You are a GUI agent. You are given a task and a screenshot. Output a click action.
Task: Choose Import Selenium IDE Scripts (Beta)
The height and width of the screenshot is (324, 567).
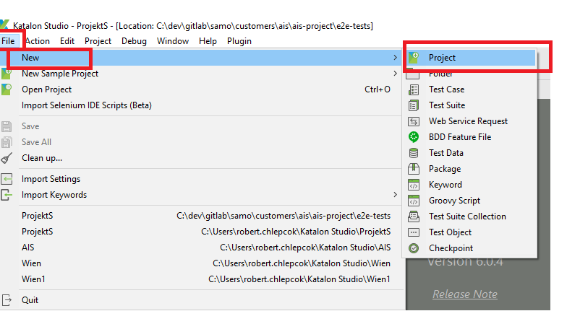coord(202,105)
